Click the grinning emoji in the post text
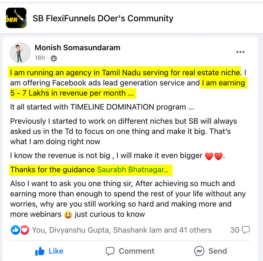Screen dimensions: 263x261 (x=68, y=214)
